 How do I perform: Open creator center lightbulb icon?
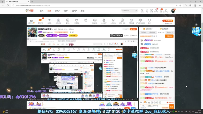pyautogui.click(x=166, y=10)
